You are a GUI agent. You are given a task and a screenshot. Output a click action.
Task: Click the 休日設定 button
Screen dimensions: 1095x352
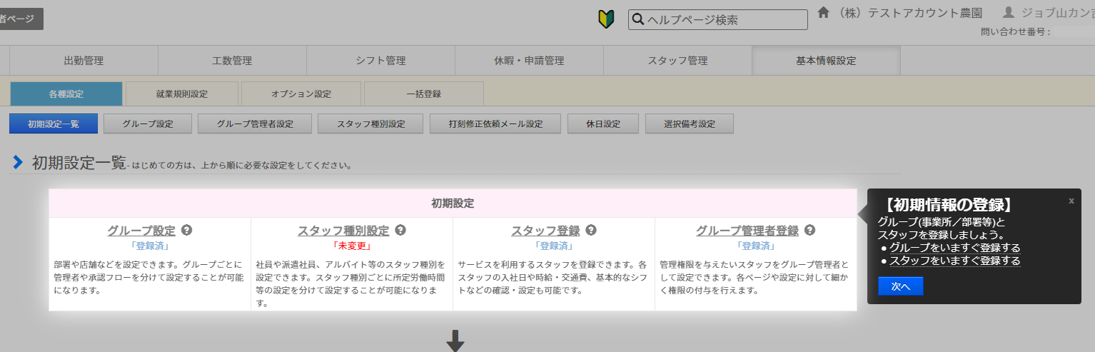[603, 124]
